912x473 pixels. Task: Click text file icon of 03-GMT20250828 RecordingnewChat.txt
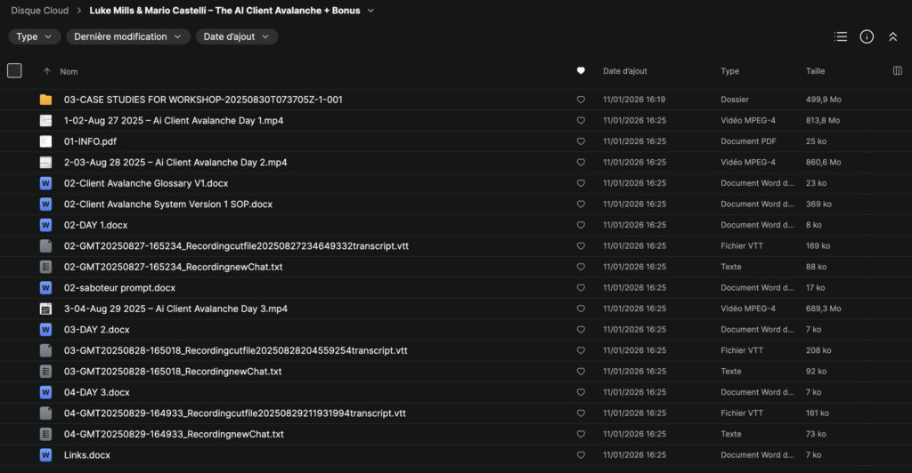tap(45, 372)
